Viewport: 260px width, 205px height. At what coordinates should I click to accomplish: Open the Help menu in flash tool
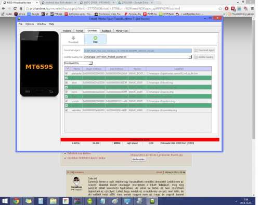51,24
